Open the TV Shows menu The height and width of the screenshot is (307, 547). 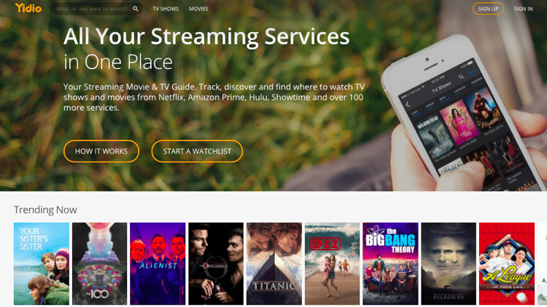tap(166, 9)
